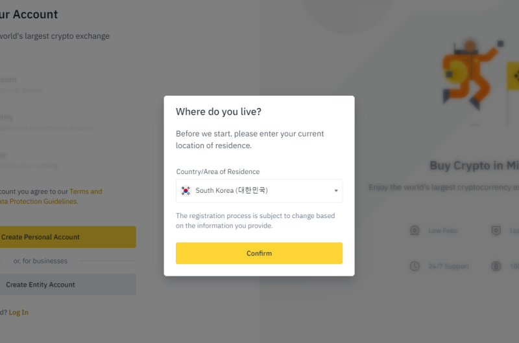Click the registration process notice text
Screen dimensions: 519x343
coord(255,221)
